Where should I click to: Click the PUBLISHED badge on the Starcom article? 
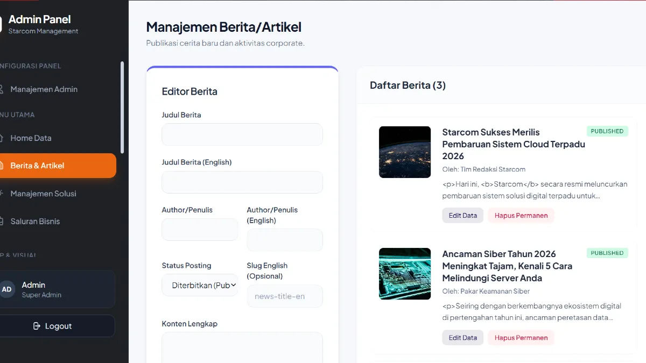click(607, 131)
